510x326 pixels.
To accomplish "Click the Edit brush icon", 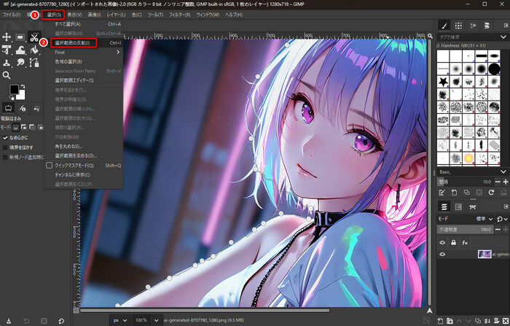I will 442,193.
